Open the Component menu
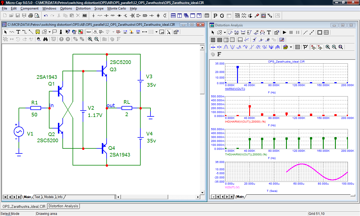 [x=30, y=8]
